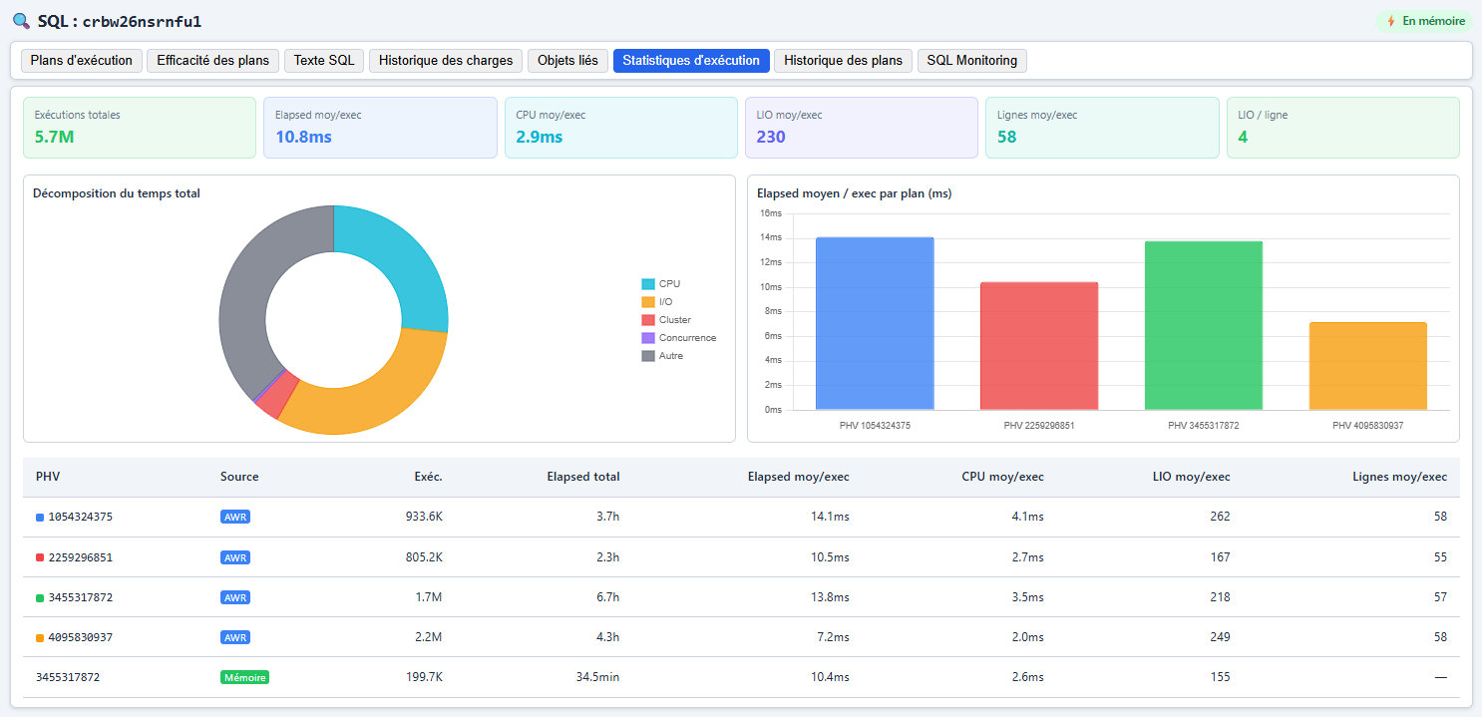Click the SQL ID crbw26nsrnfu1 title
The width and height of the screenshot is (1482, 717).
[x=142, y=22]
